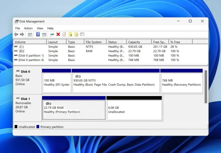This screenshot has height=153, width=221.
Task: Click the red X delete icon
Action: [x=58, y=34]
